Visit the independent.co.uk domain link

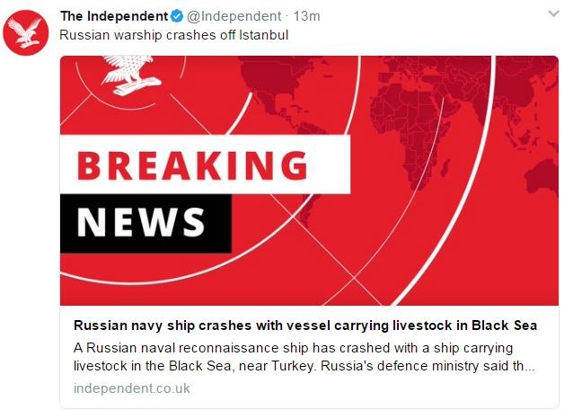132,388
